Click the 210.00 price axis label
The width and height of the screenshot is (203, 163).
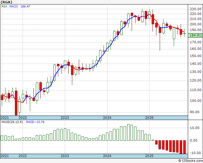click(x=196, y=19)
